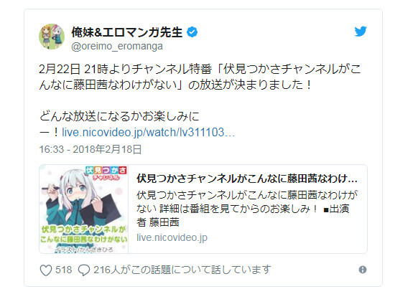This screenshot has width=413, height=294.
Task: Click the blue verified badge icon
Action: (192, 32)
